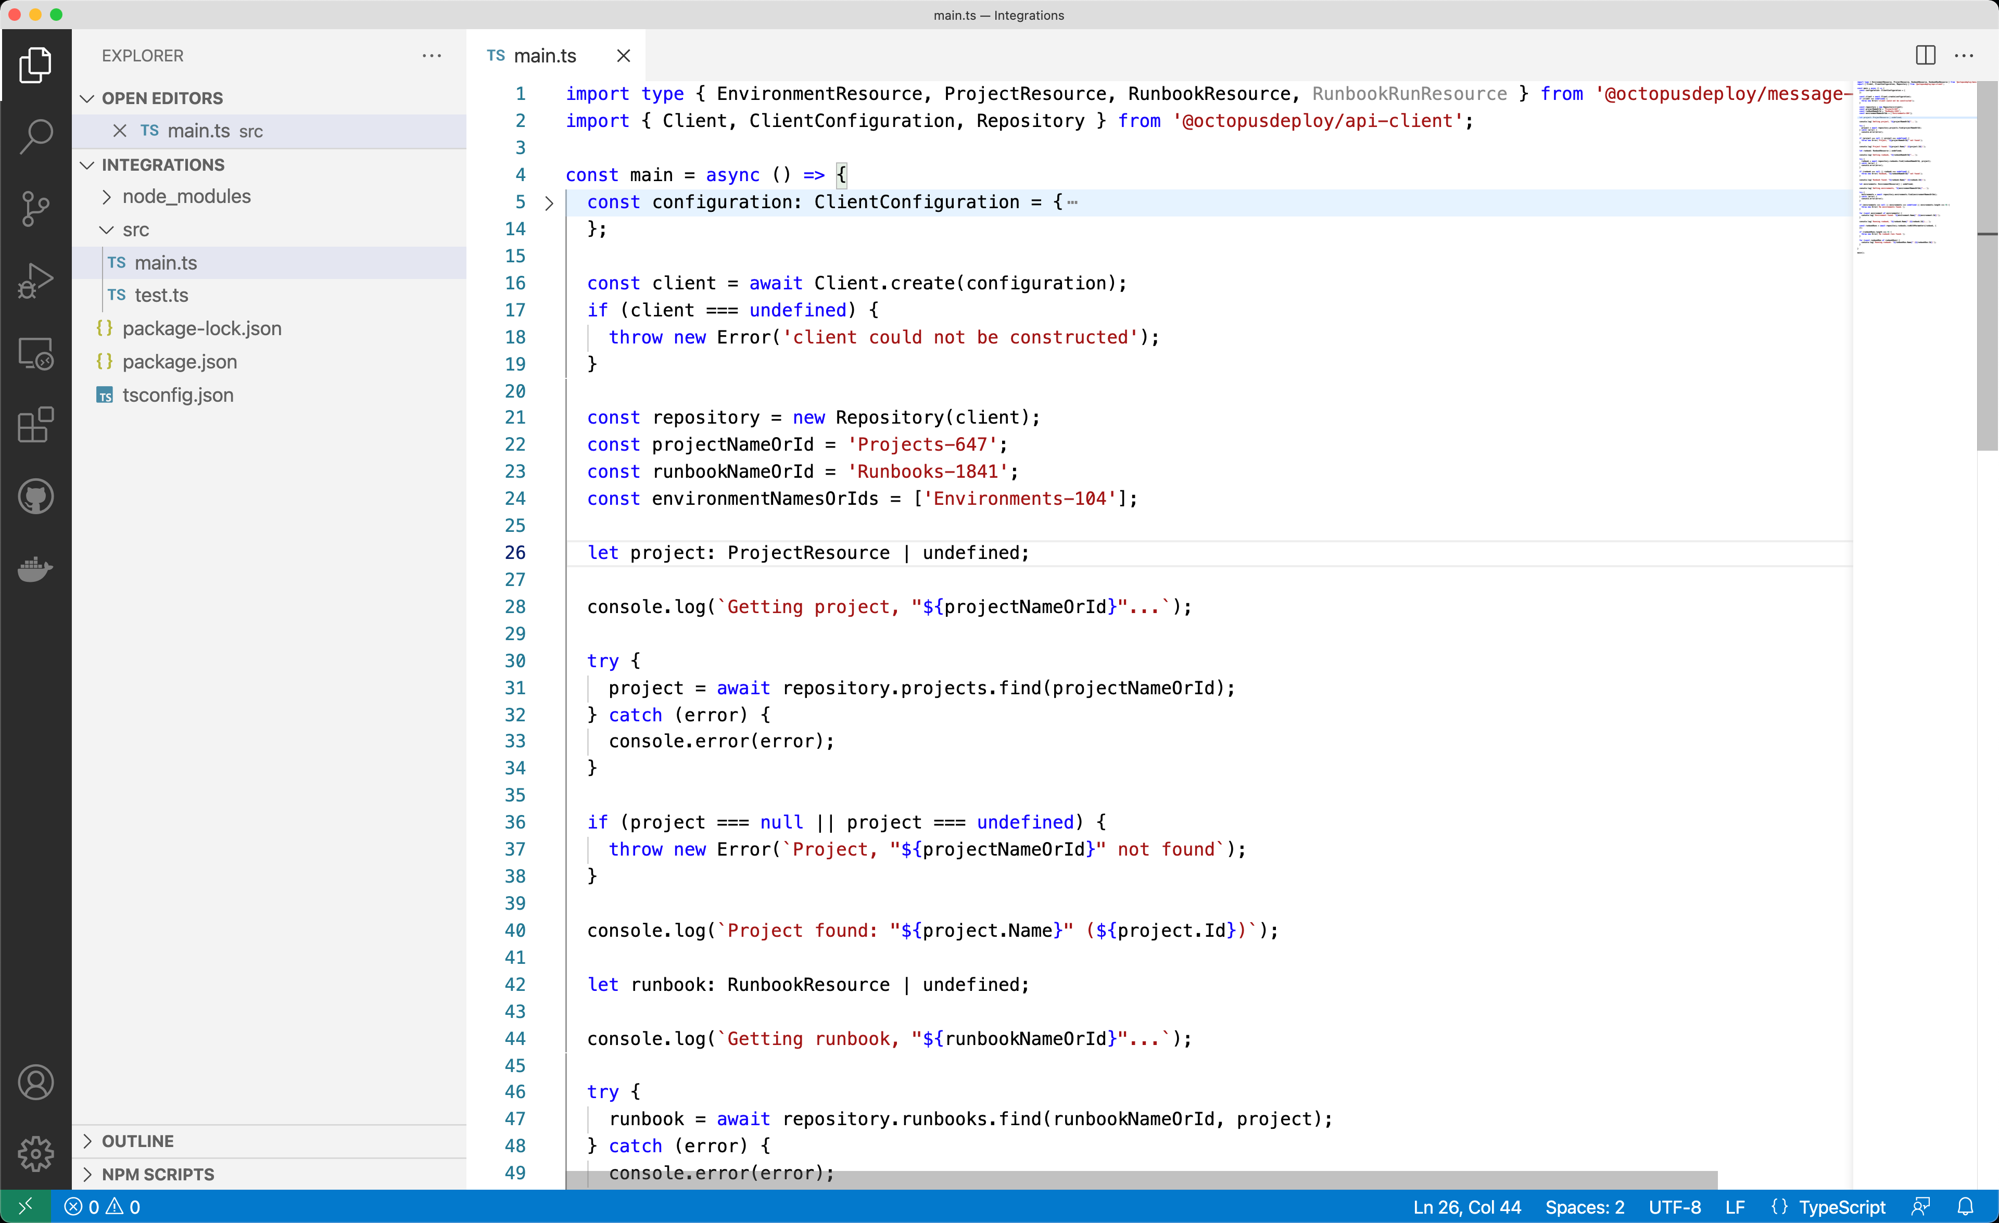Open the Extensions view
Viewport: 1999px width, 1223px height.
pos(36,426)
